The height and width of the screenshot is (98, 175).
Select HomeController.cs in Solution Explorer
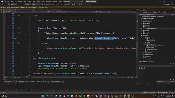[x=151, y=29]
